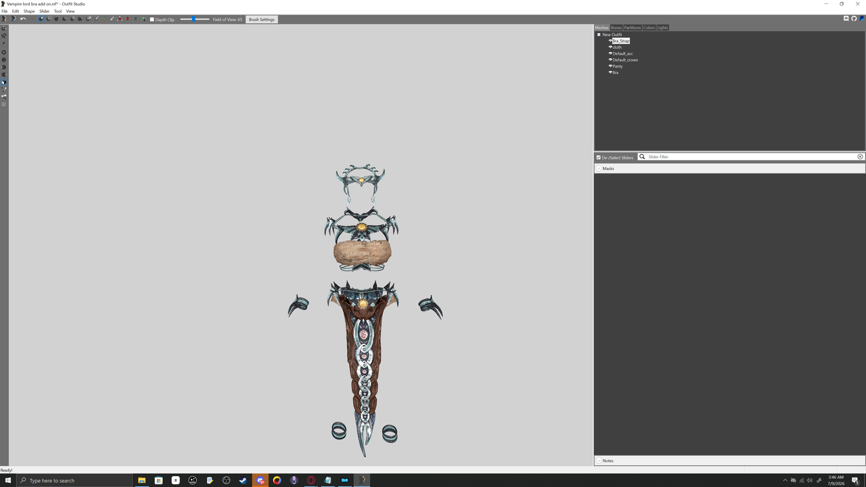
Task: Choose the green Split Edge tool
Action: [135, 19]
